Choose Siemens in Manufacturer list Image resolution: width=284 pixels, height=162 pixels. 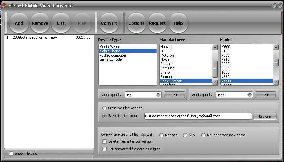pyautogui.click(x=186, y=77)
